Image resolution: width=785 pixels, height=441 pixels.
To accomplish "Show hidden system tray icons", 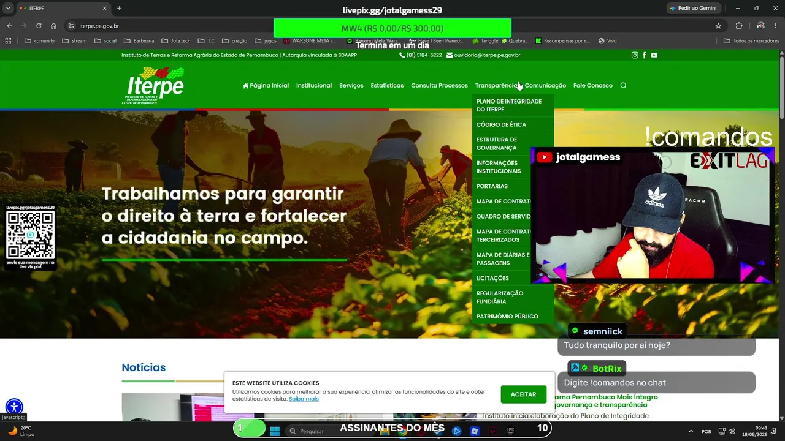I will (691, 431).
